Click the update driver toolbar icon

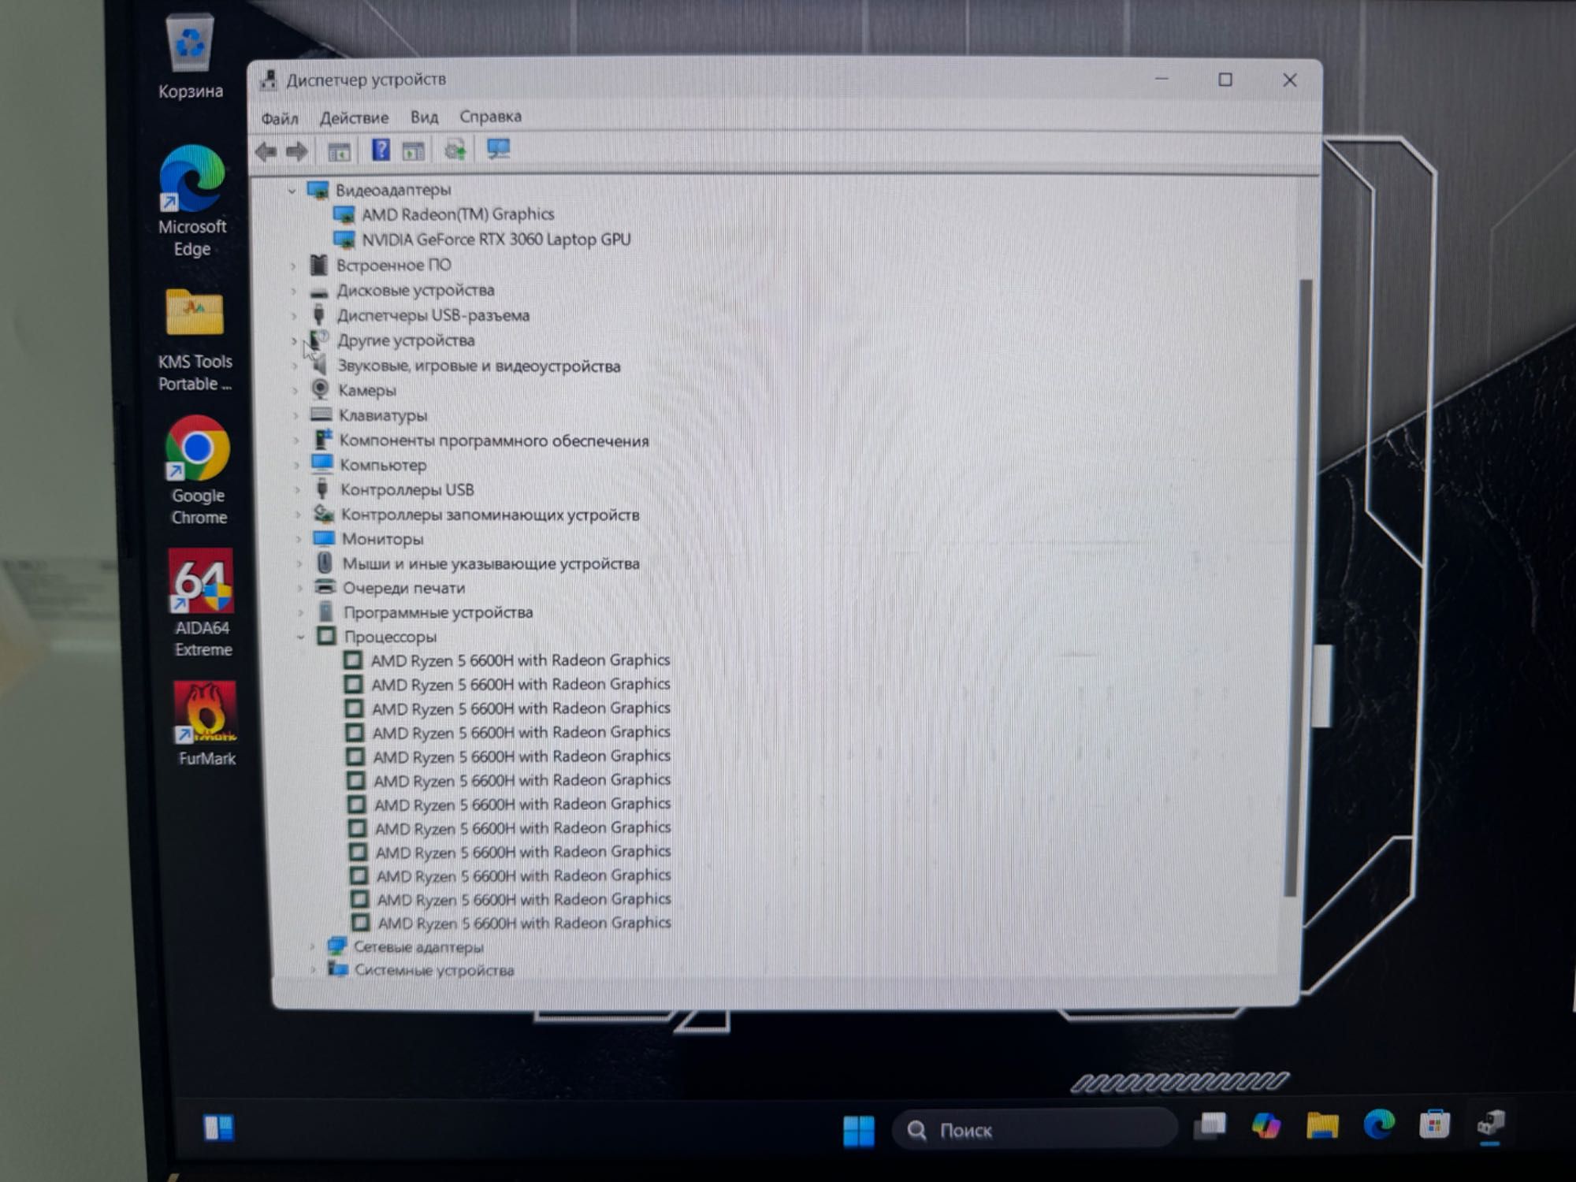coord(455,150)
